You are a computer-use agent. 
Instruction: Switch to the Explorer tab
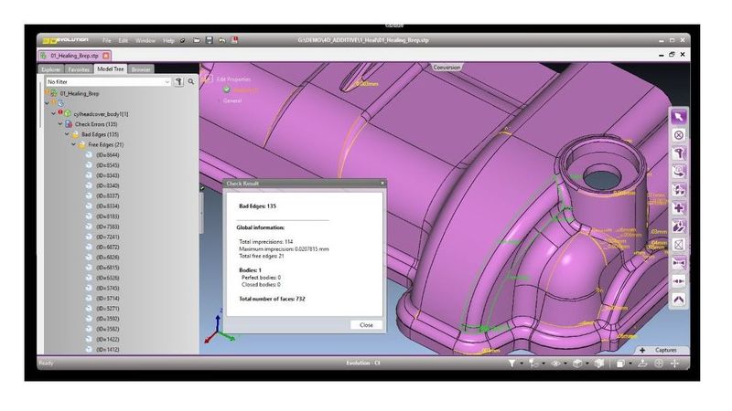(50, 69)
